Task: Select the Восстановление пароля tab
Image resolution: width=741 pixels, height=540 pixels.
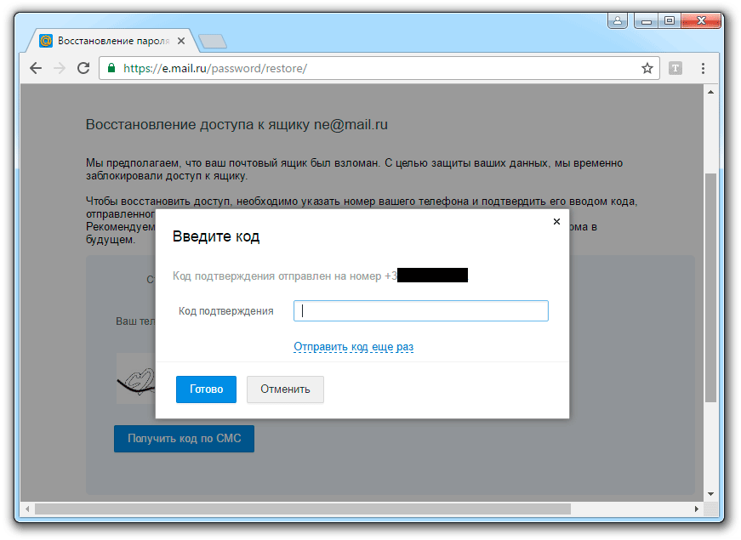Action: (111, 41)
